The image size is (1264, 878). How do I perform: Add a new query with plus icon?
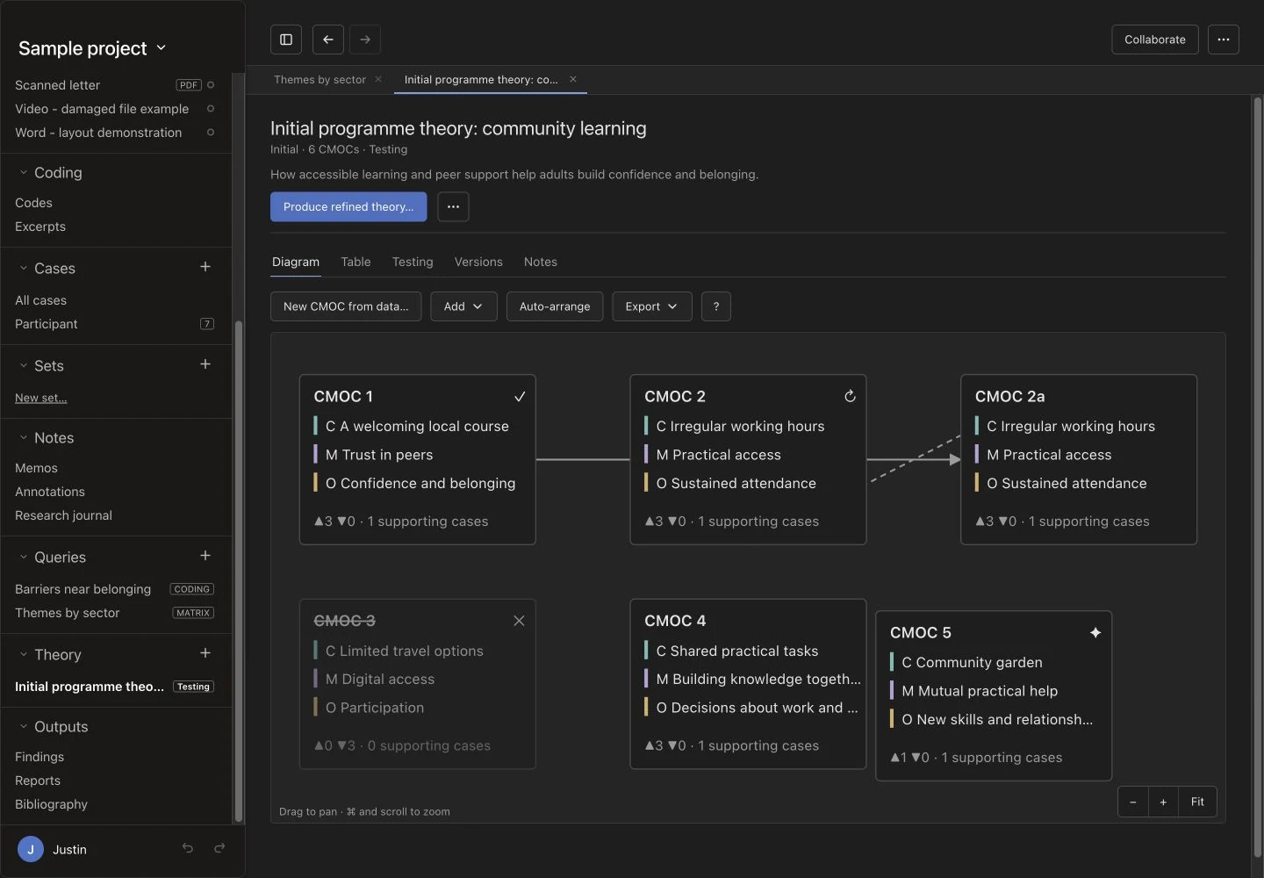point(205,556)
